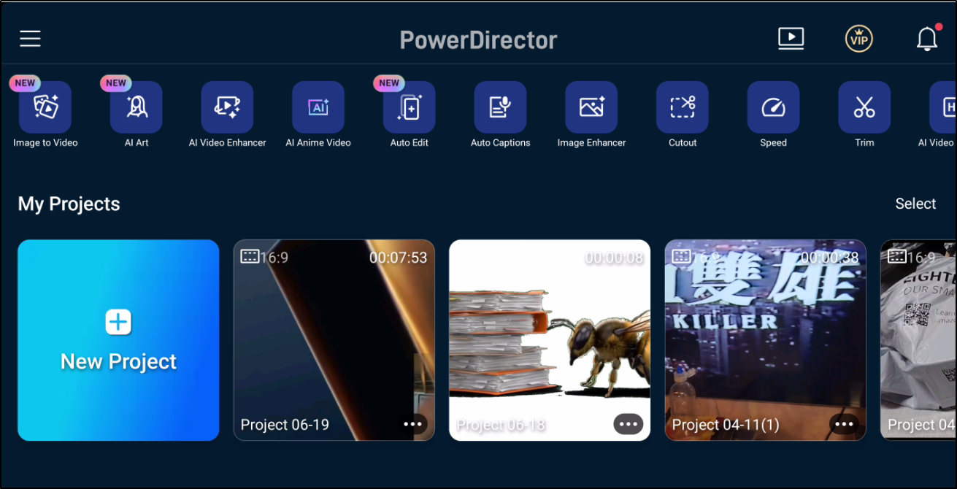
Task: Open more options for Project 06-18
Action: pos(629,424)
